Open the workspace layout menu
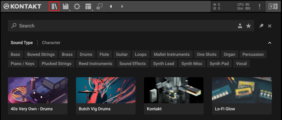Image resolution: width=282 pixels, height=120 pixels. click(x=88, y=7)
